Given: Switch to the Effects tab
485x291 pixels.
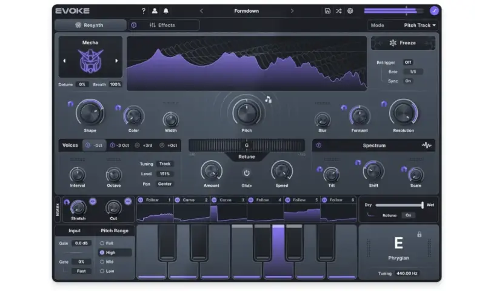Looking at the screenshot, I should click(164, 25).
